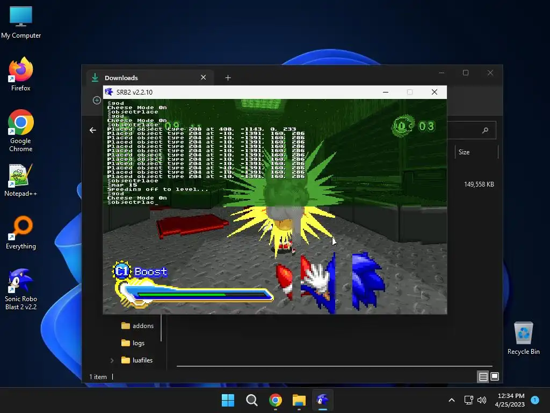
Task: Maximize the File Explorer window
Action: coord(466,73)
